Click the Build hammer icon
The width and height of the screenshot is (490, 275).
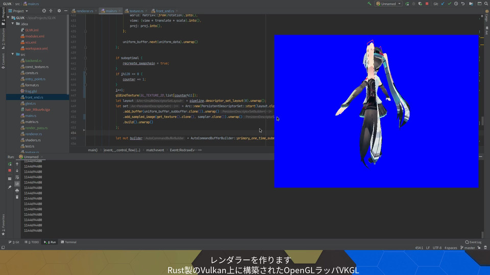coord(369,4)
